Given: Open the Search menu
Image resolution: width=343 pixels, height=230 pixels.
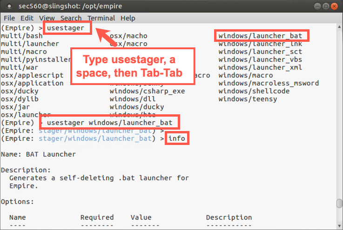Looking at the screenshot, I should click(x=71, y=18).
